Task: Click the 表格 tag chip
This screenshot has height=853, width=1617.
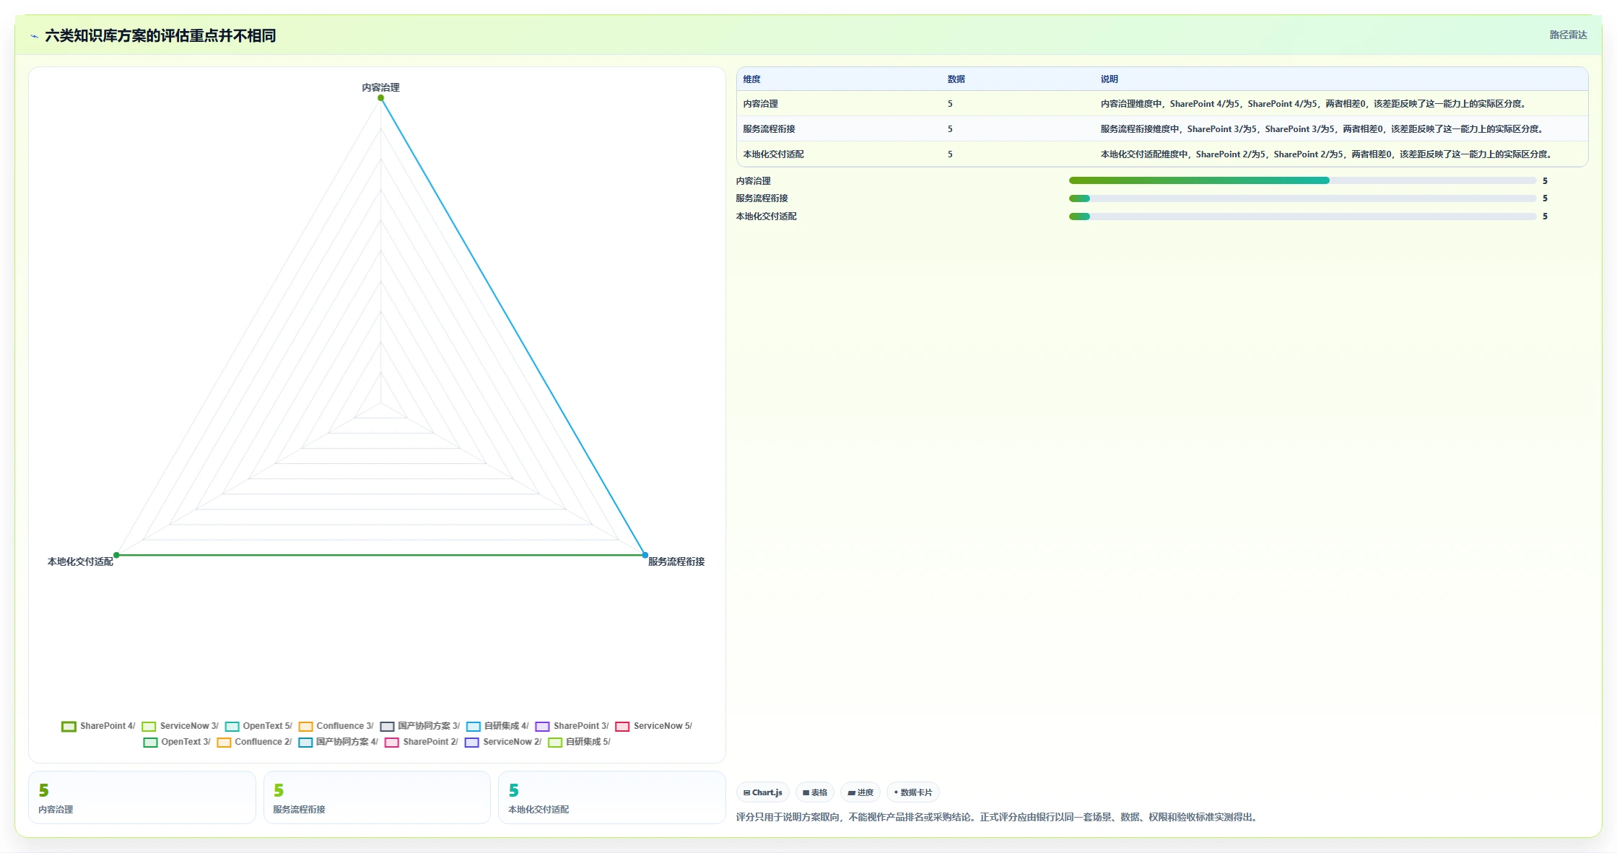Action: [815, 792]
